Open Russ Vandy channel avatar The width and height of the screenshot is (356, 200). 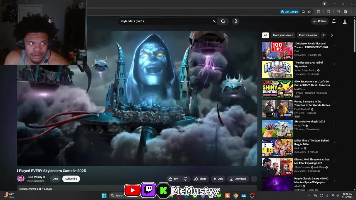(x=21, y=179)
